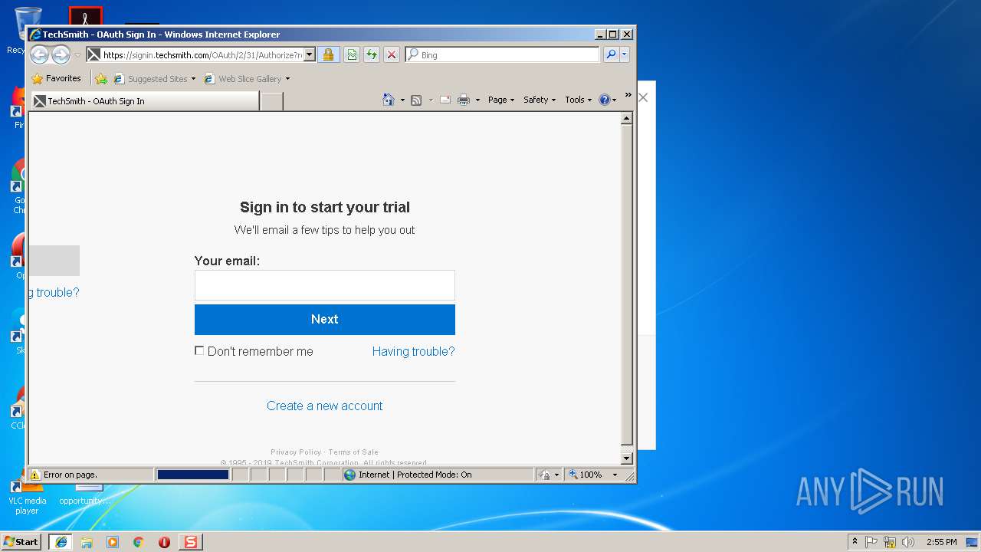Open the Having trouble? link
981x552 pixels.
(x=413, y=351)
